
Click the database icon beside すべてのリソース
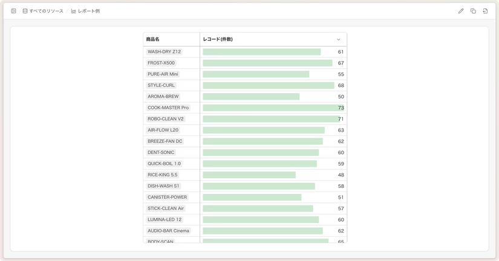click(25, 11)
